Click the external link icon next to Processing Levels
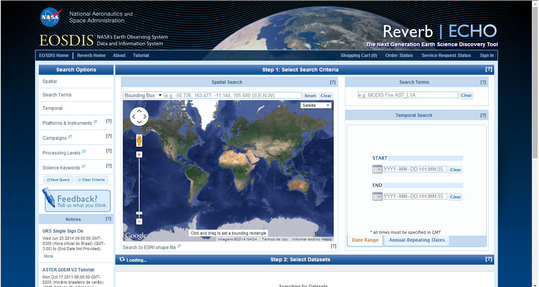This screenshot has width=539, height=287. click(x=84, y=152)
